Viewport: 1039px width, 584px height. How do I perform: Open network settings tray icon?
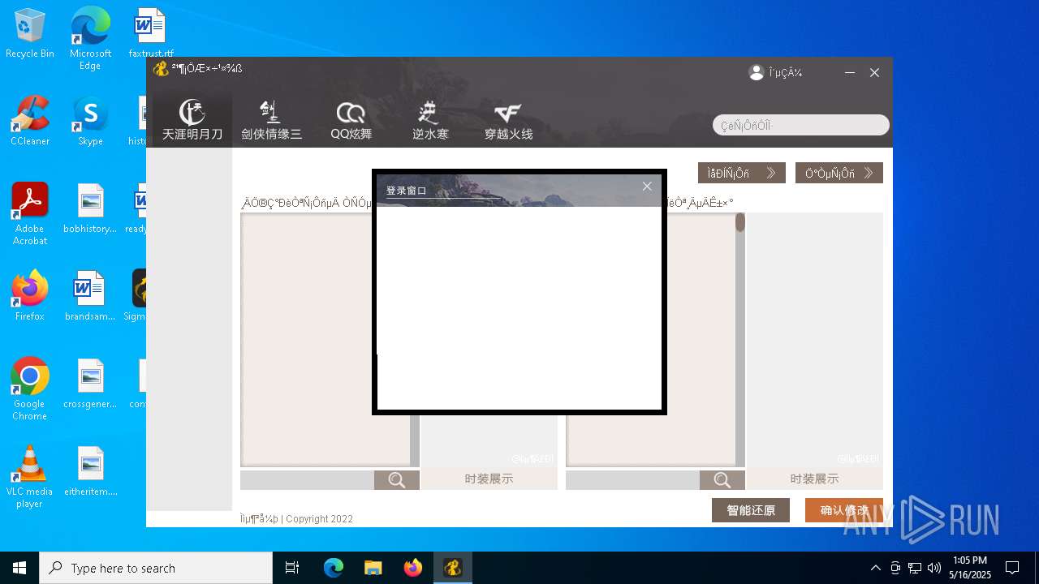click(915, 568)
